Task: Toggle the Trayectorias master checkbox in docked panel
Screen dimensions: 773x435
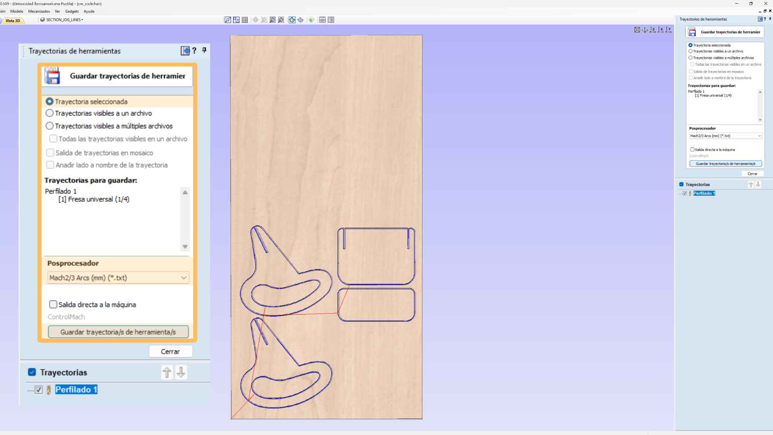Action: tap(682, 184)
